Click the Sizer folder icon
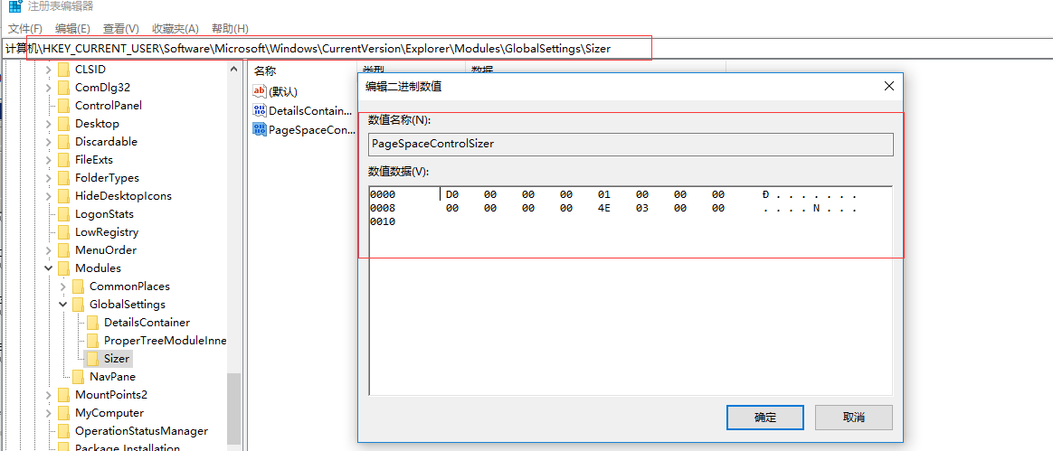Viewport: 1053px width, 451px height. coord(92,359)
